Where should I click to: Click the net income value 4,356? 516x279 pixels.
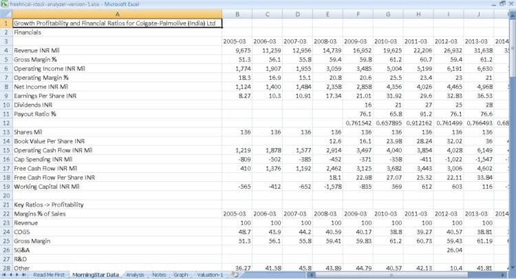[x=394, y=87]
